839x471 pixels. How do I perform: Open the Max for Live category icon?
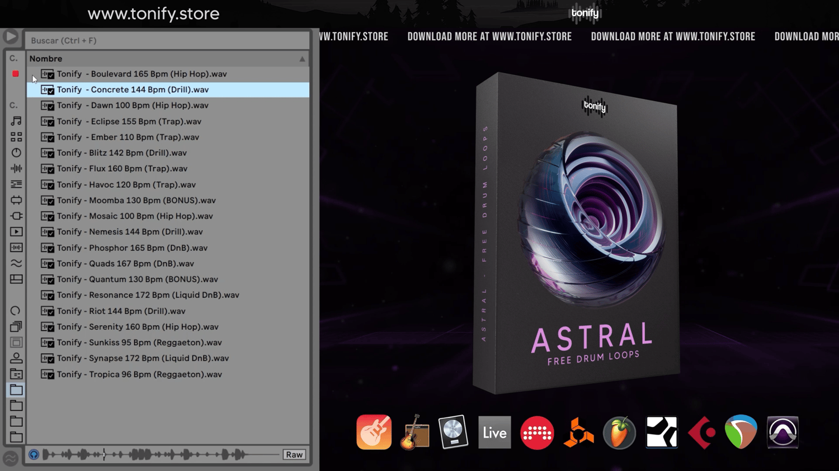pyautogui.click(x=16, y=200)
